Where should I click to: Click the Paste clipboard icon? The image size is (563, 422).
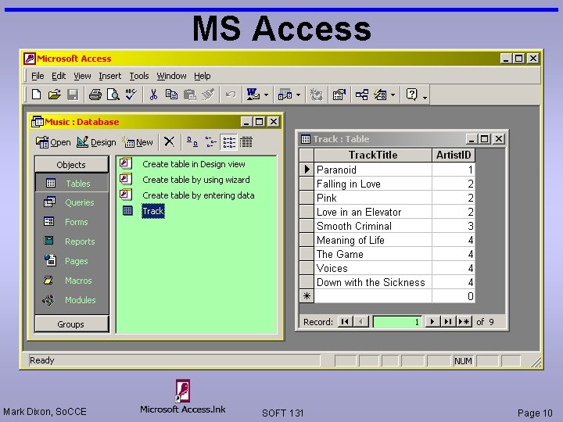189,95
